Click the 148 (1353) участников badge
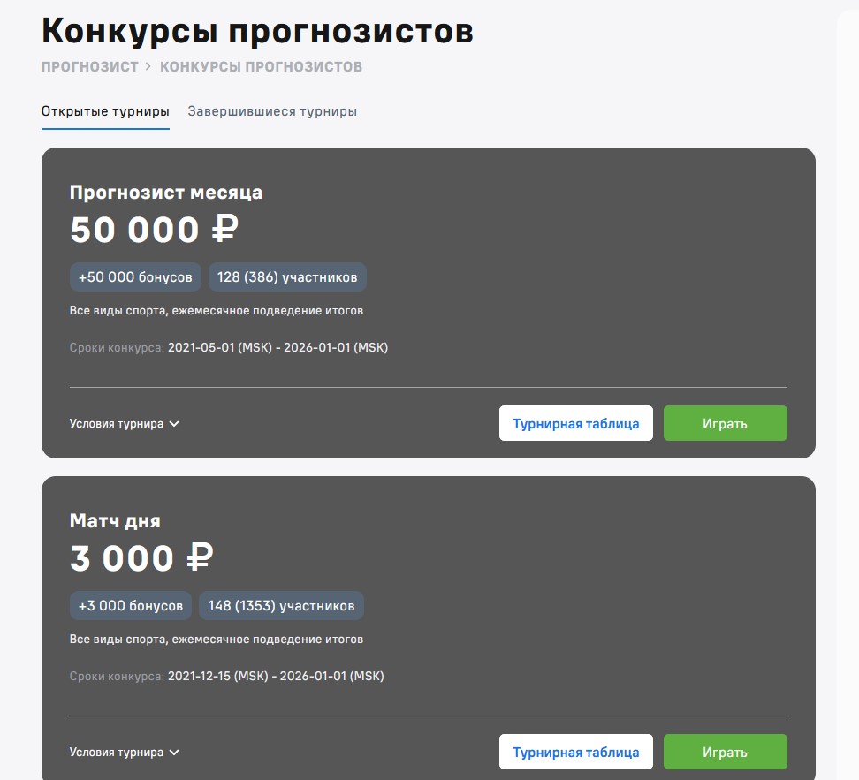 281,605
